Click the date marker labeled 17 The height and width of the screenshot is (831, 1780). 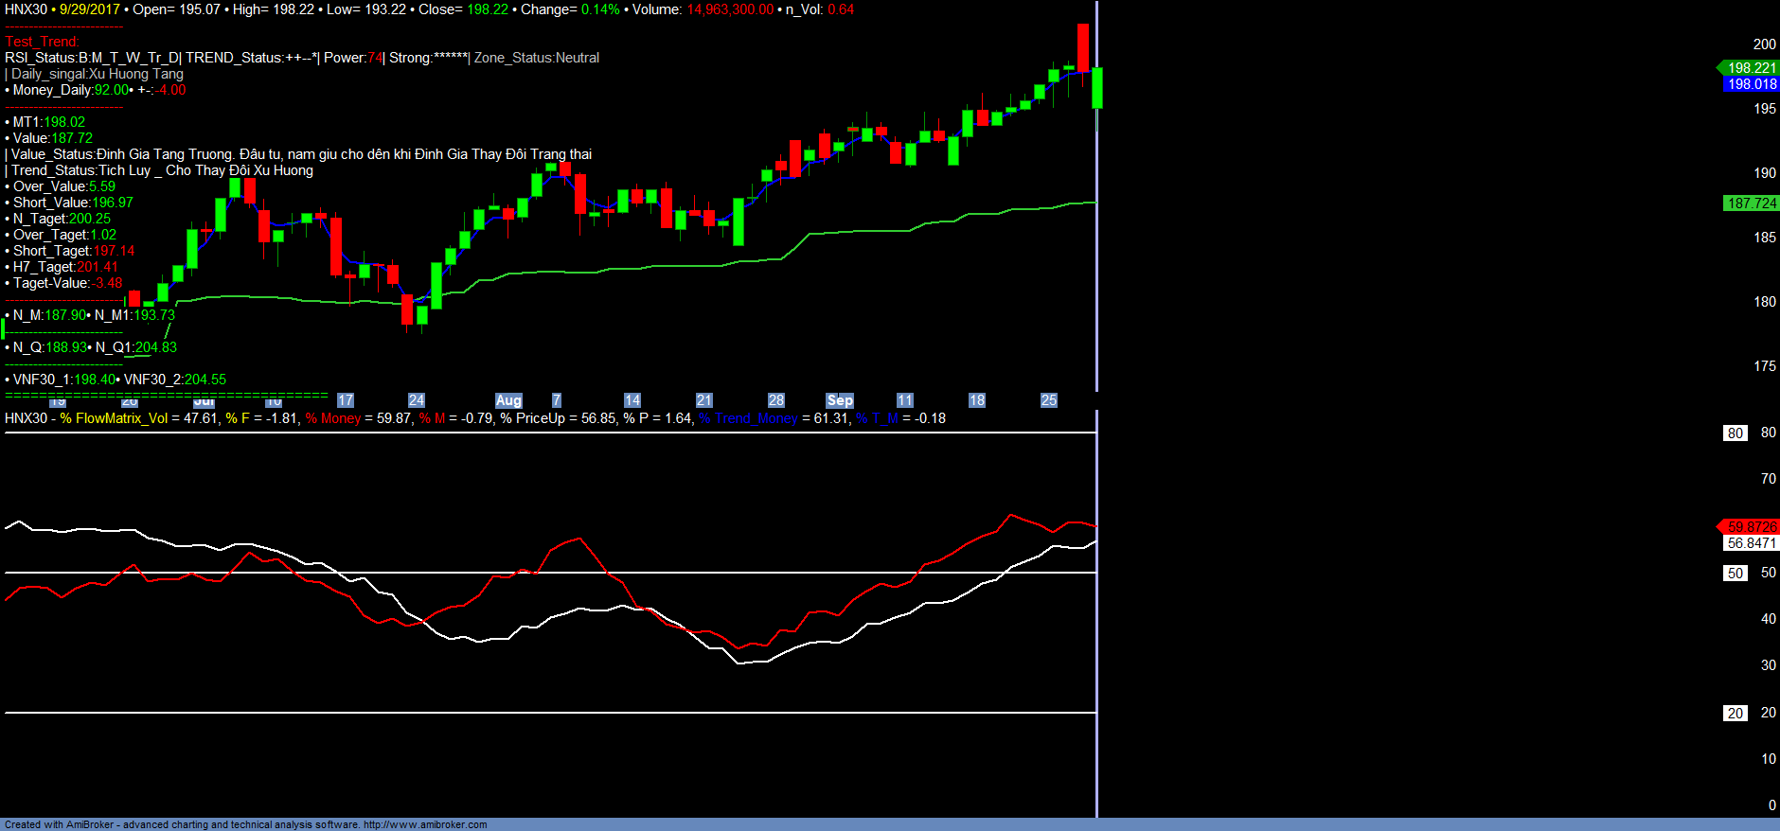pyautogui.click(x=346, y=400)
